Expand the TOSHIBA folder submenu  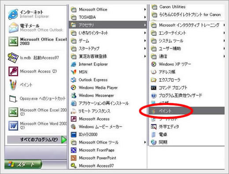[x=145, y=17]
